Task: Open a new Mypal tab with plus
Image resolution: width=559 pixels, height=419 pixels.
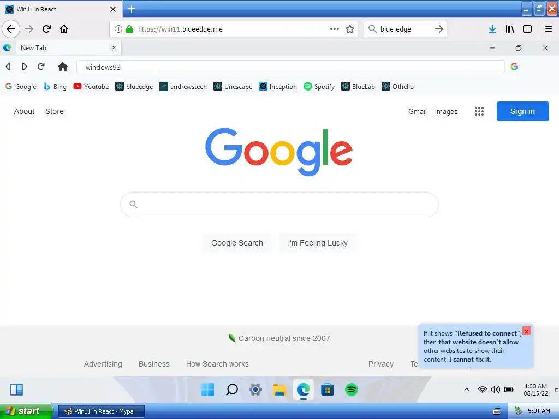Action: pos(131,9)
